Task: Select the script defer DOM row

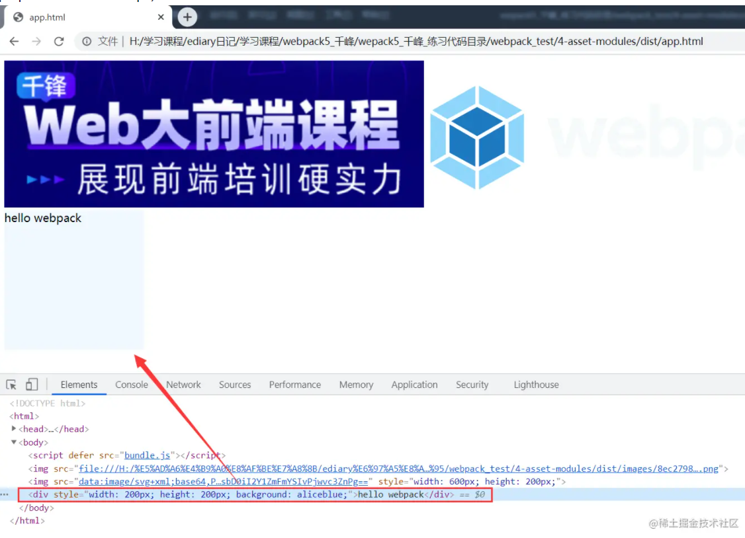Action: coord(127,455)
